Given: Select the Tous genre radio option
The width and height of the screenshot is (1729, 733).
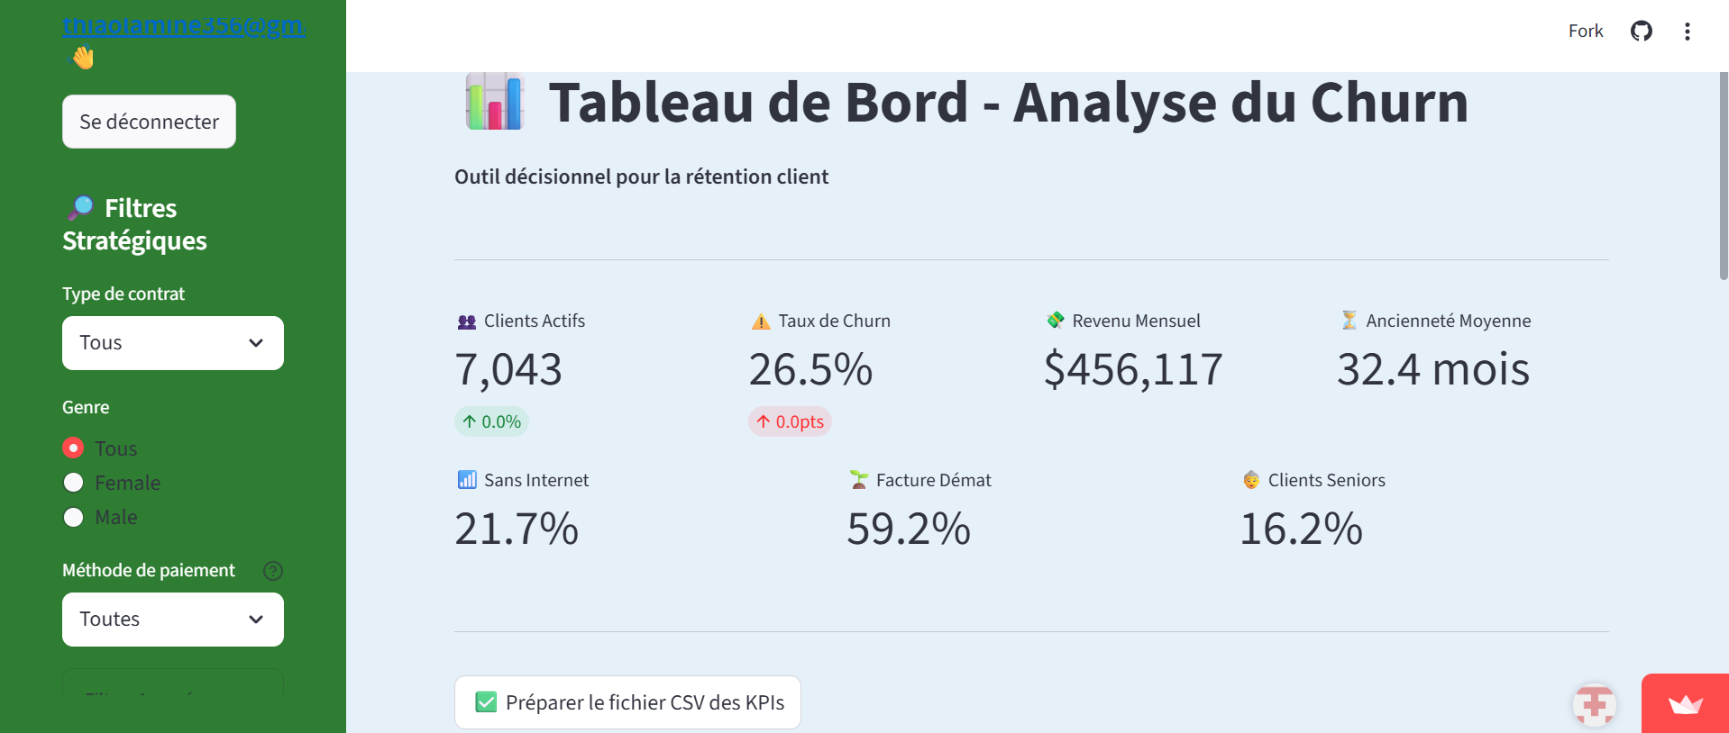Looking at the screenshot, I should 74,448.
